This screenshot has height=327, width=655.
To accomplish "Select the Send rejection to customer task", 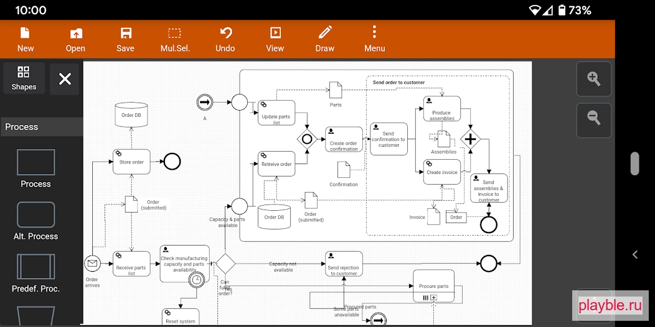I will [x=344, y=264].
